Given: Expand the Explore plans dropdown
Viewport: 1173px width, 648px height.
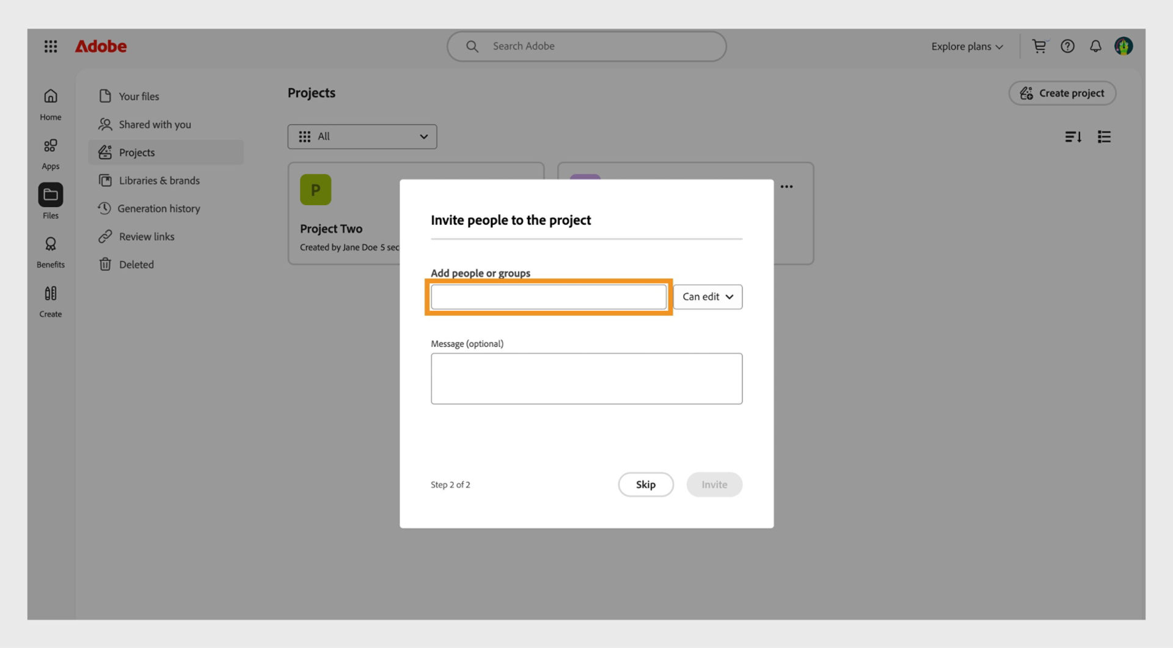Looking at the screenshot, I should click(966, 46).
